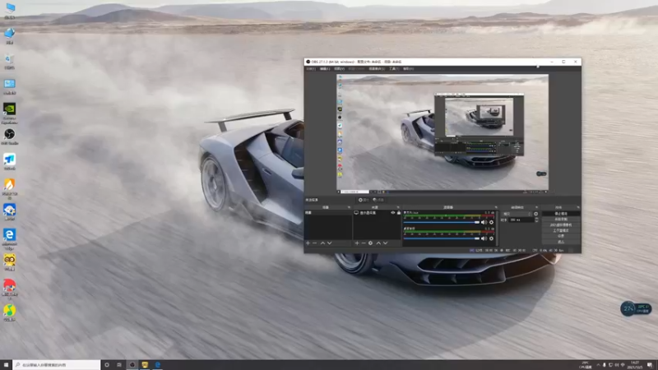Decrease transition duration with down stepper
Viewport: 658px width, 370px height.
[536, 221]
